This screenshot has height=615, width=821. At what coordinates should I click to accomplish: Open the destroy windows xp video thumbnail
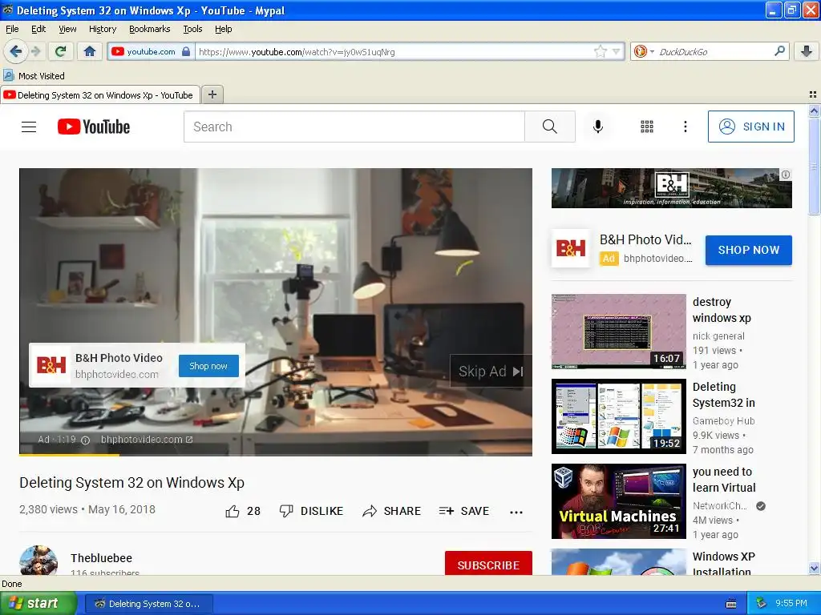(618, 331)
